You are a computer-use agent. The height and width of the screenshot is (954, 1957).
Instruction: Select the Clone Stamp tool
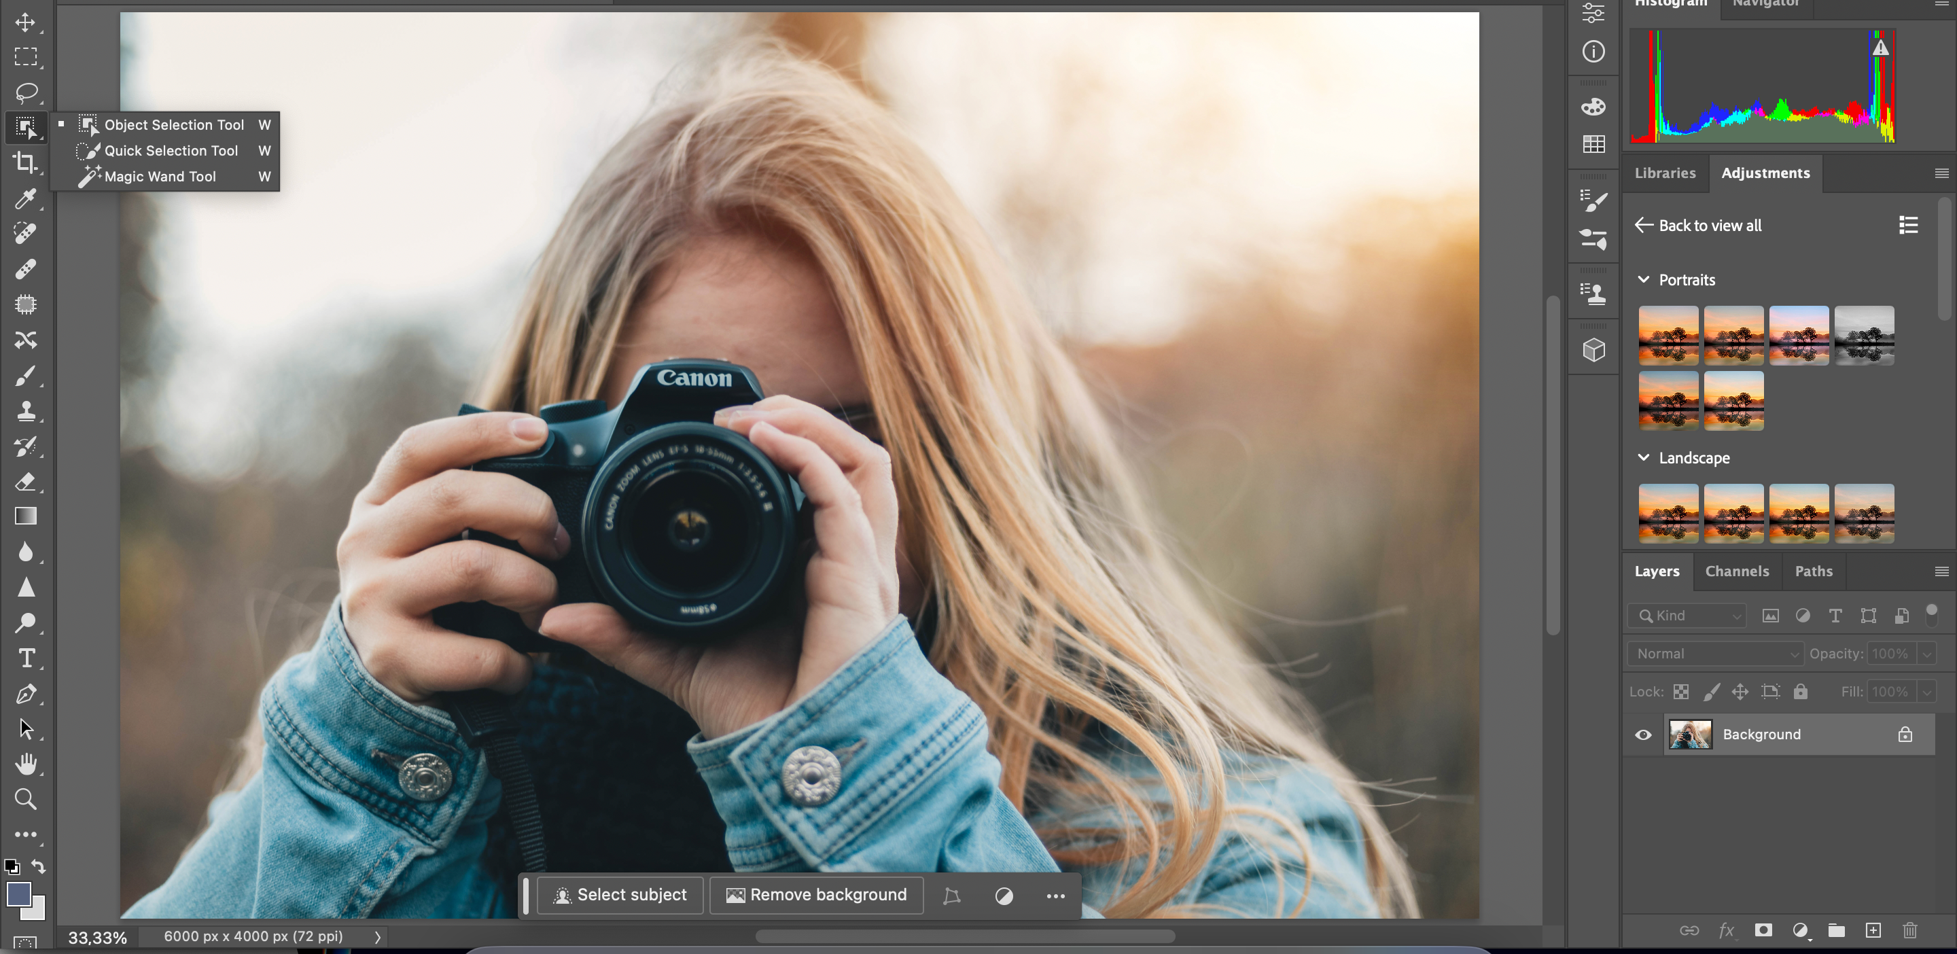click(x=25, y=411)
